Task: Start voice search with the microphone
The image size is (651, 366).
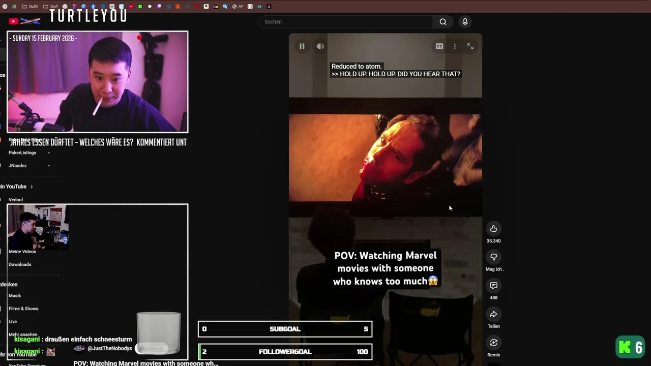Action: 465,22
